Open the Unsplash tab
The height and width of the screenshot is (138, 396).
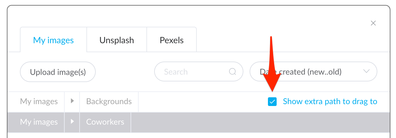[117, 40]
